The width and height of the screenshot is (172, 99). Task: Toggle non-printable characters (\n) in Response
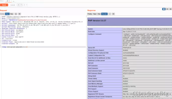[x=110, y=14]
